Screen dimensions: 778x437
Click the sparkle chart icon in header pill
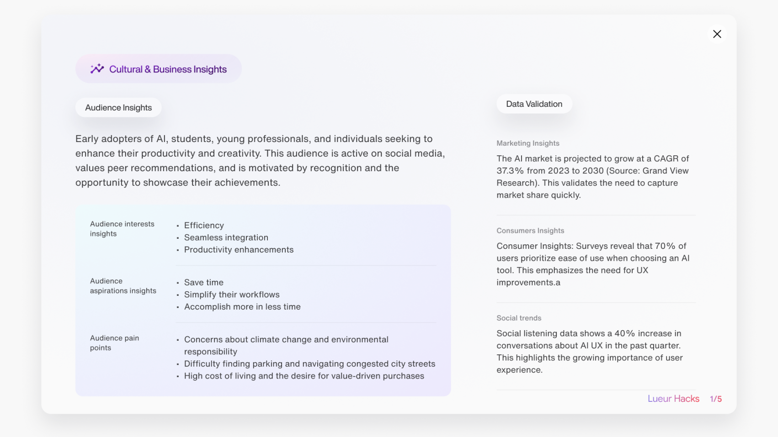(97, 69)
